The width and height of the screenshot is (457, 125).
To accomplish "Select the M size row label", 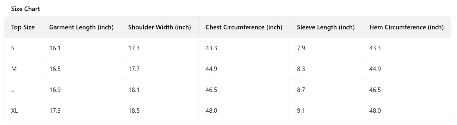I will click(x=14, y=69).
